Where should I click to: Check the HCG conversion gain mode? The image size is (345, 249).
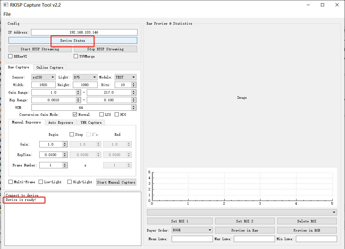point(117,115)
